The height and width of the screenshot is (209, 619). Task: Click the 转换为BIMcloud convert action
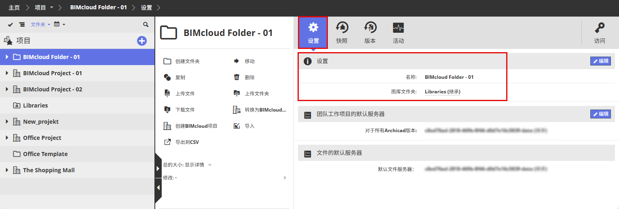(260, 110)
